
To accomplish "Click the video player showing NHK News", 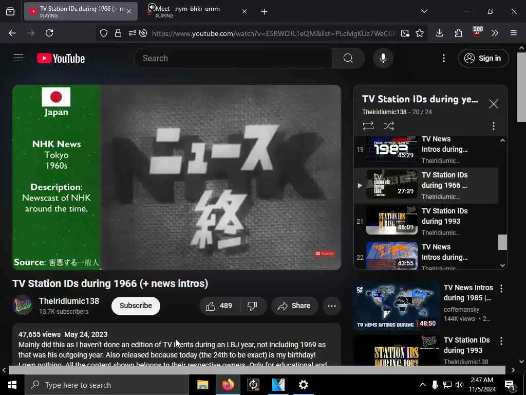I will click(x=177, y=177).
